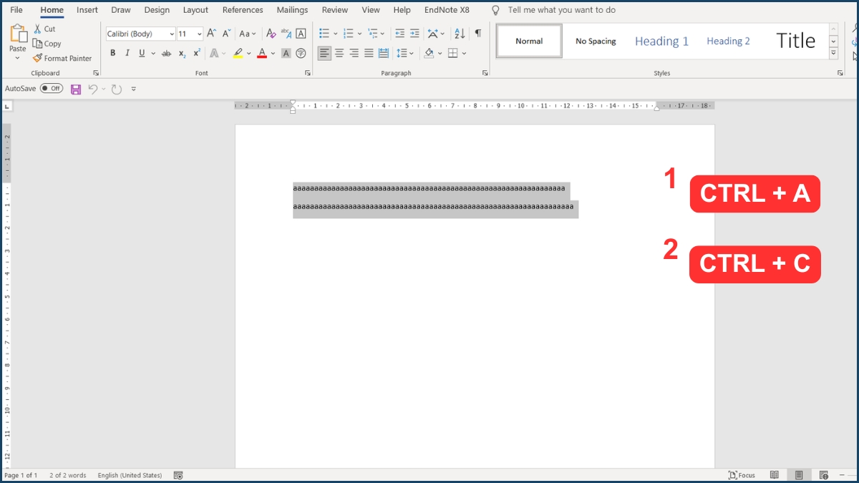Toggle AutoSave off switch

click(51, 88)
